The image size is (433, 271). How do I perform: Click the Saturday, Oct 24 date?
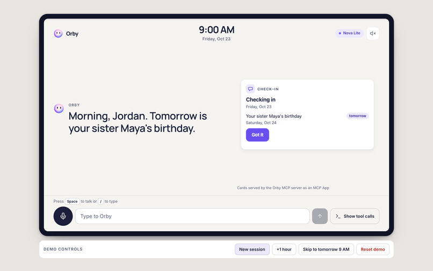coord(261,123)
